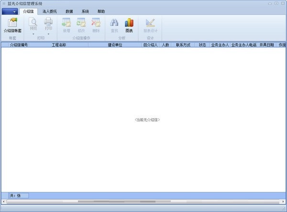The width and height of the screenshot is (287, 212).
Task: Open the 帮助 ribbon tab
Action: pos(101,11)
